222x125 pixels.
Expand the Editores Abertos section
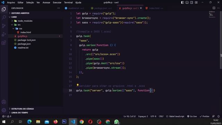pyautogui.click(x=20, y=13)
